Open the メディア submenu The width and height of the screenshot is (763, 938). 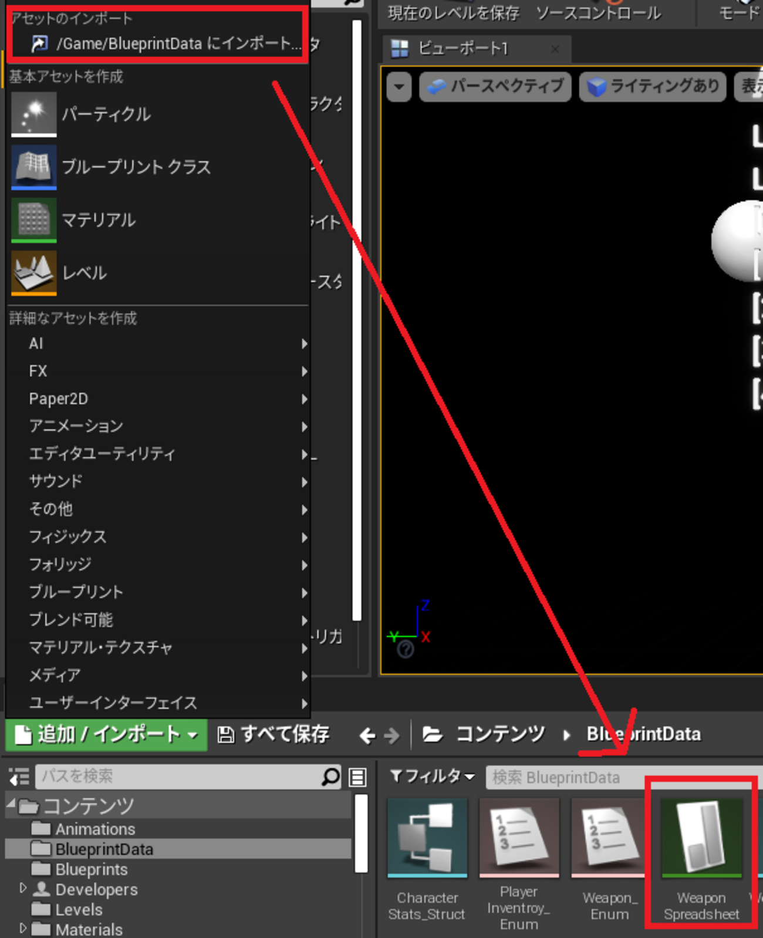158,675
